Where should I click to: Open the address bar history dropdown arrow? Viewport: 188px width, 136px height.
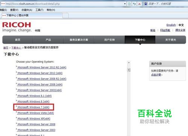pos(125,4)
